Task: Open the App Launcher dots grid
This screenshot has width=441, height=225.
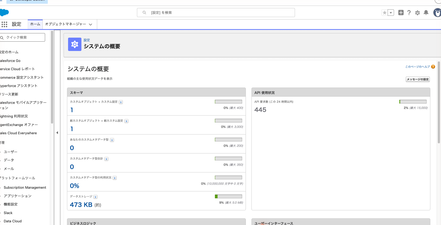Action: click(4, 24)
